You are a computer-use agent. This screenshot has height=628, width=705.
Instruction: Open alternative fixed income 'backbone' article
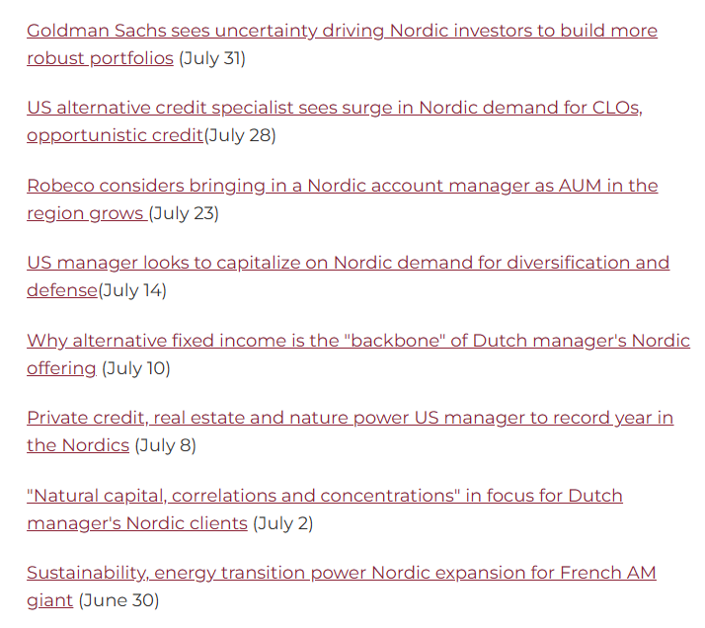click(358, 341)
